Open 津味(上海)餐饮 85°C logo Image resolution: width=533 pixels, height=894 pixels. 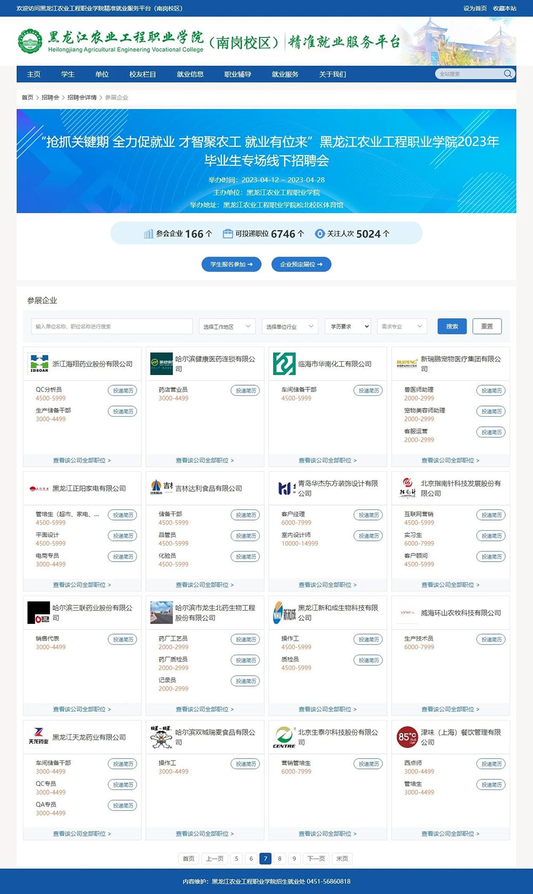[x=407, y=737]
